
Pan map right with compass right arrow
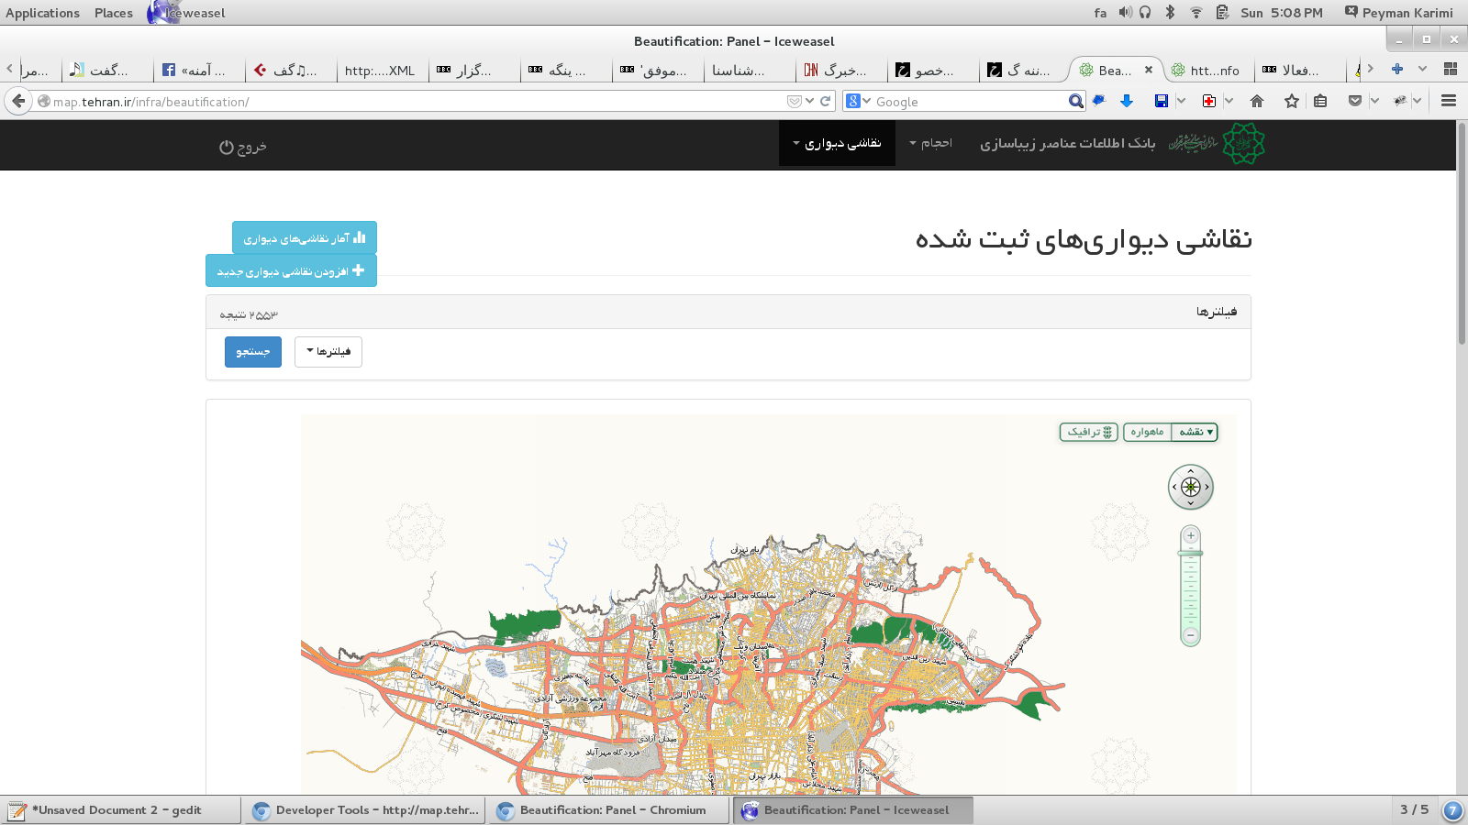1207,487
